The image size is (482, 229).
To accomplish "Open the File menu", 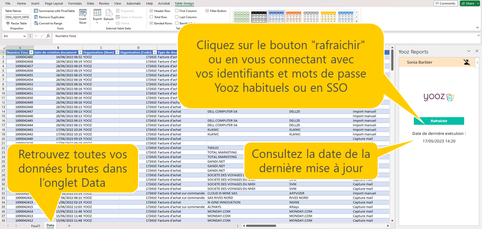I will (8, 3).
